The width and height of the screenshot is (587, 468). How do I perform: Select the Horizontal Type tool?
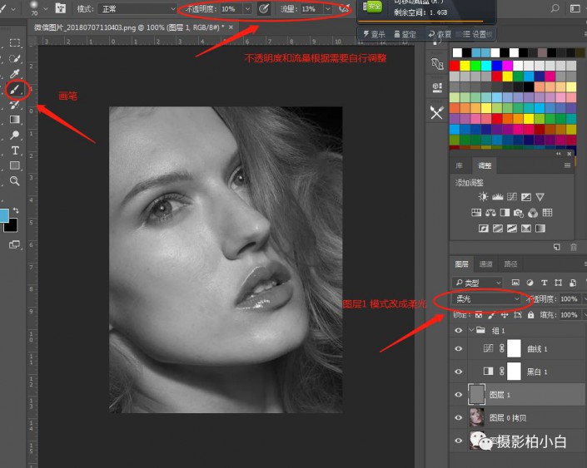pyautogui.click(x=15, y=150)
